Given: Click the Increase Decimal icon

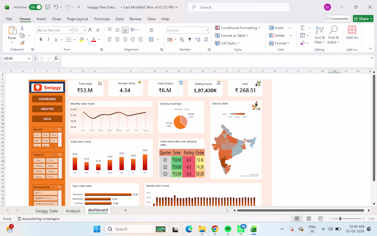Looking at the screenshot, I should coord(198,39).
